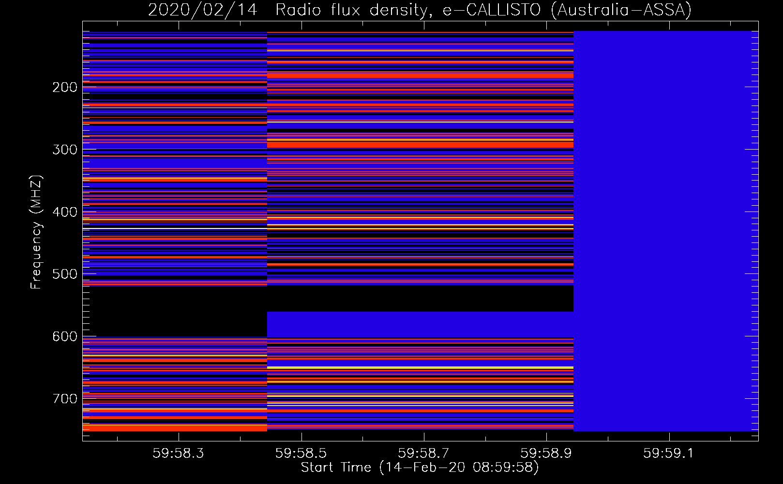The width and height of the screenshot is (783, 484).
Task: Click the 300 frequency tick label
Action: pyautogui.click(x=65, y=150)
